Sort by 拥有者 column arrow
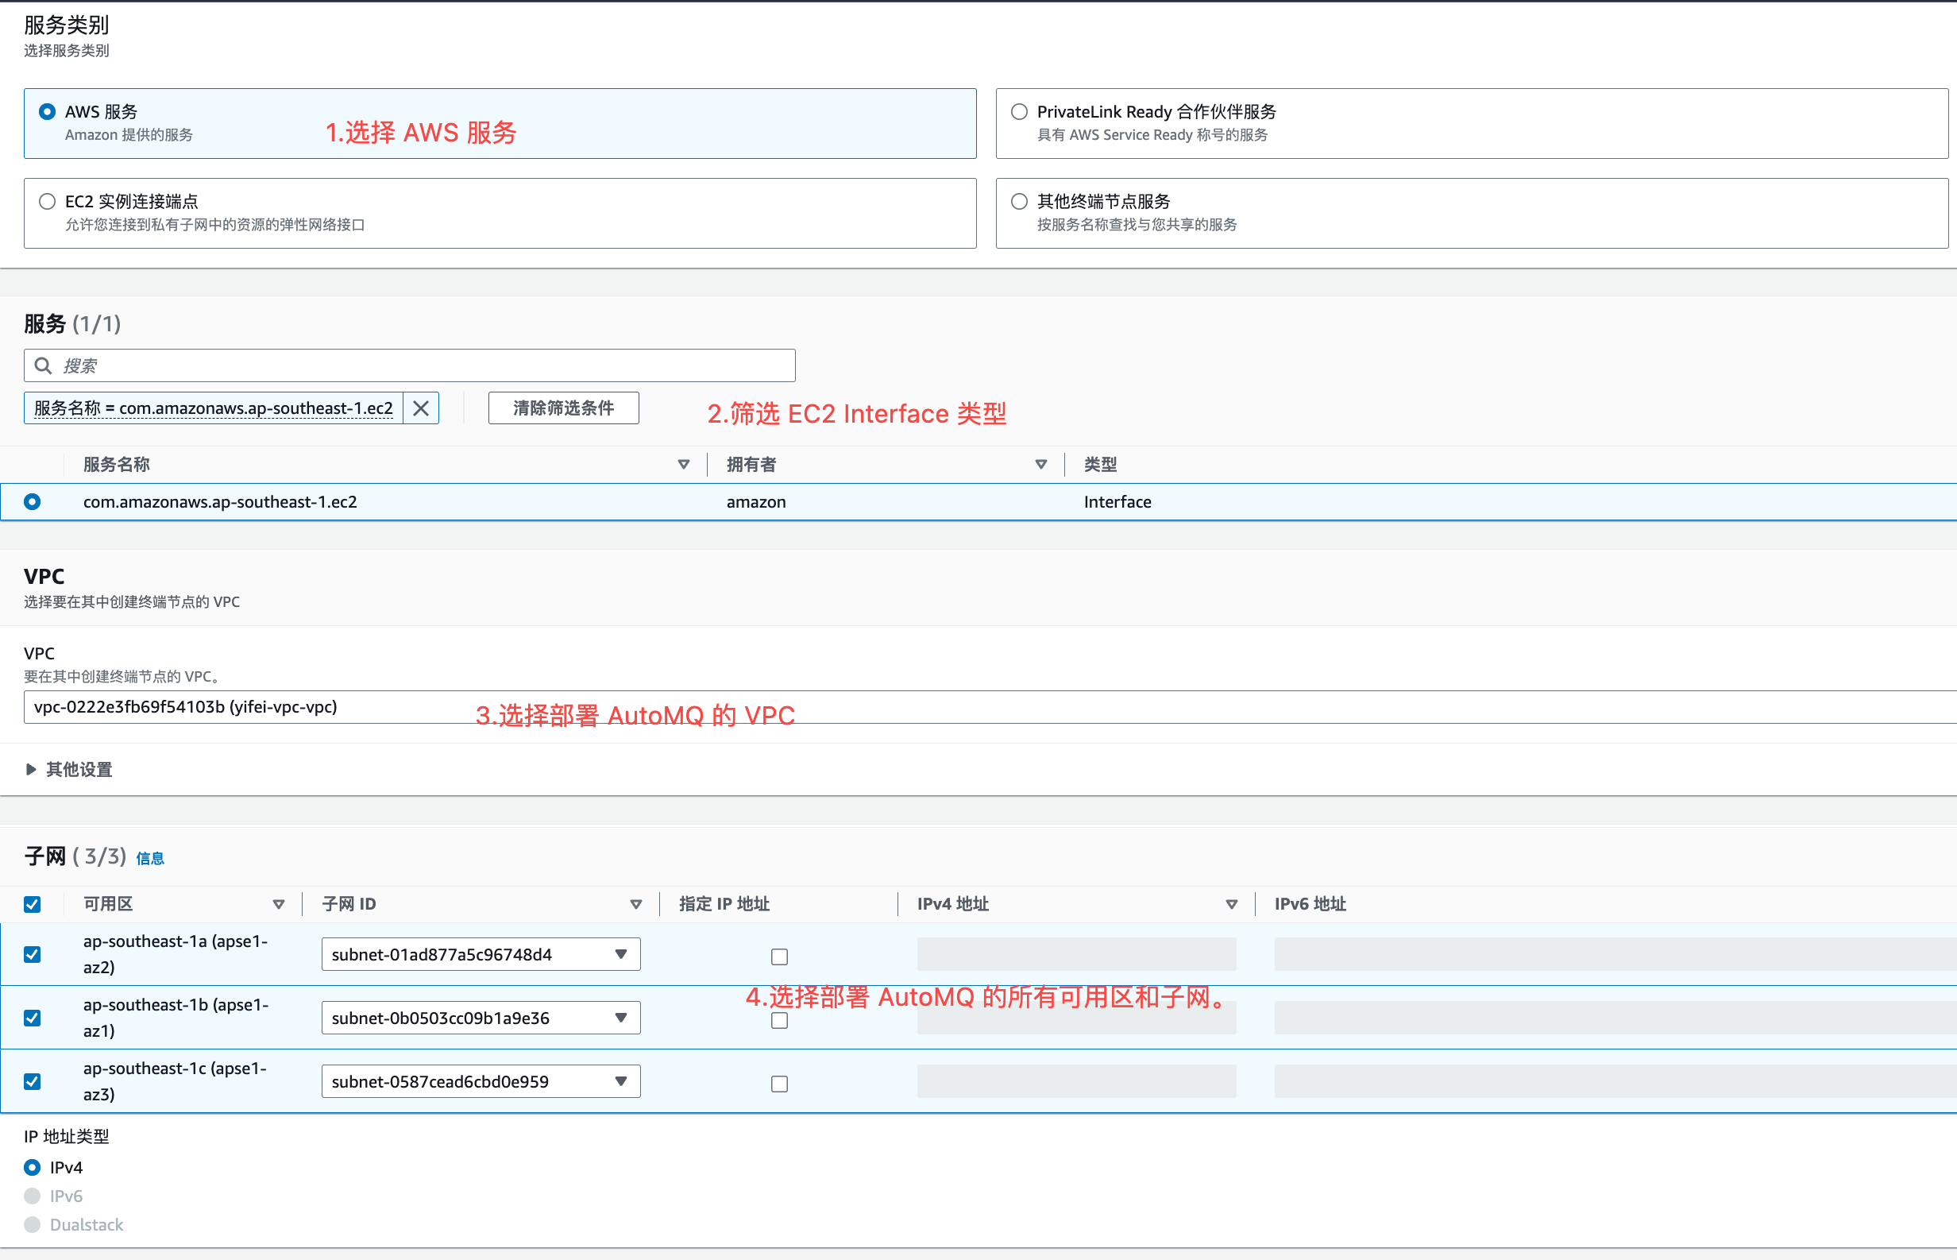The image size is (1957, 1260). [x=1040, y=465]
